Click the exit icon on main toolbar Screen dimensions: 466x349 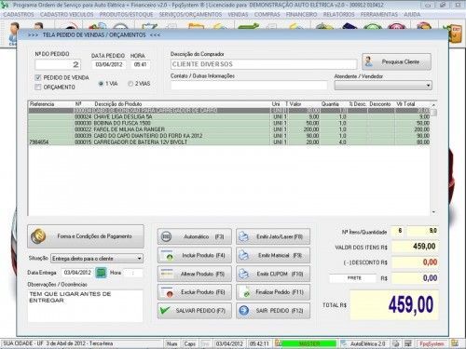click(456, 34)
